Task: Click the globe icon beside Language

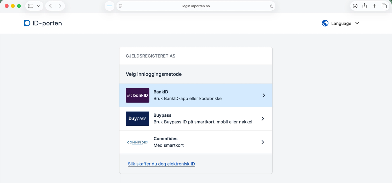Action: coord(325,23)
